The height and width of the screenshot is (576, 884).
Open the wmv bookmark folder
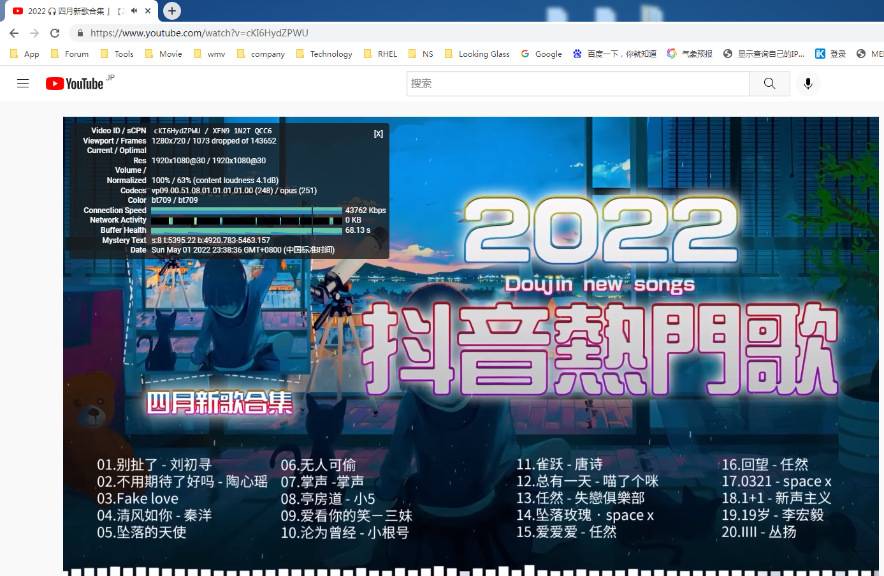click(x=210, y=54)
